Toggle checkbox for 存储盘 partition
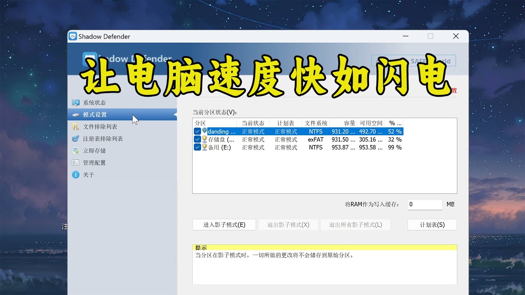Viewport: 525px width, 295px height. [x=197, y=139]
